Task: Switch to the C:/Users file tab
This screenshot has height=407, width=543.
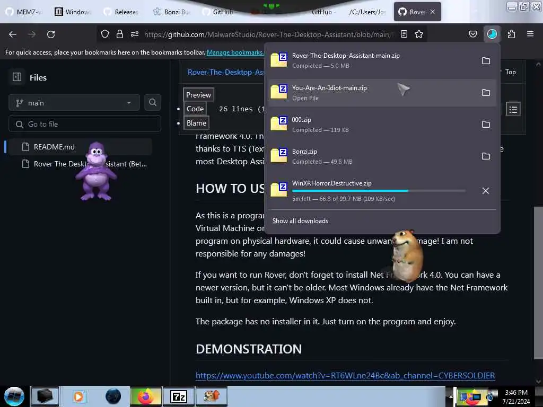Action: [x=367, y=12]
